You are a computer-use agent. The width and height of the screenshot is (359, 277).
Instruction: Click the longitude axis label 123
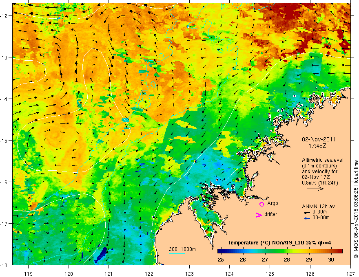pyautogui.click(x=189, y=274)
